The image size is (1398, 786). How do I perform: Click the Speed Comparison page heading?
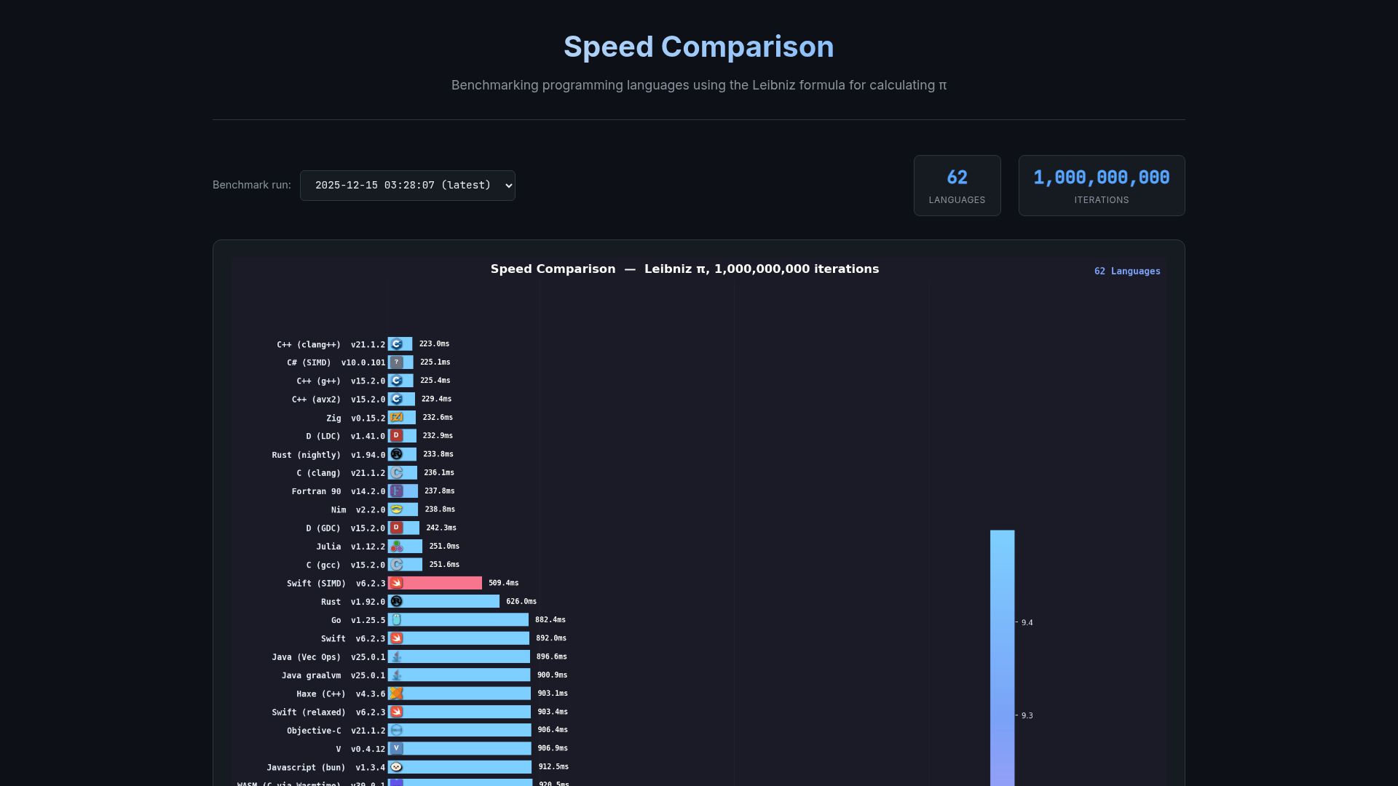[699, 47]
